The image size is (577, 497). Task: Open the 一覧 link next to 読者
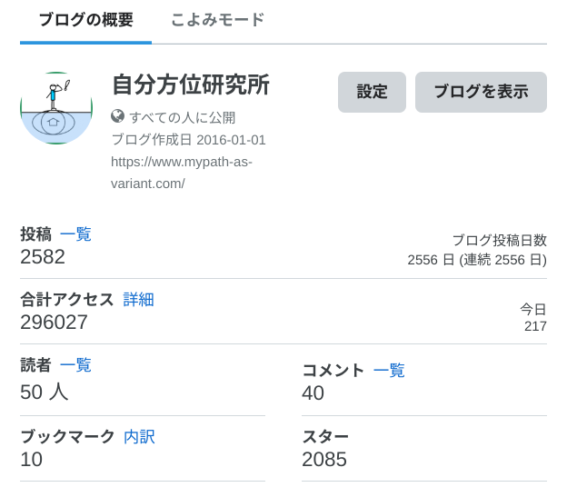tap(75, 365)
